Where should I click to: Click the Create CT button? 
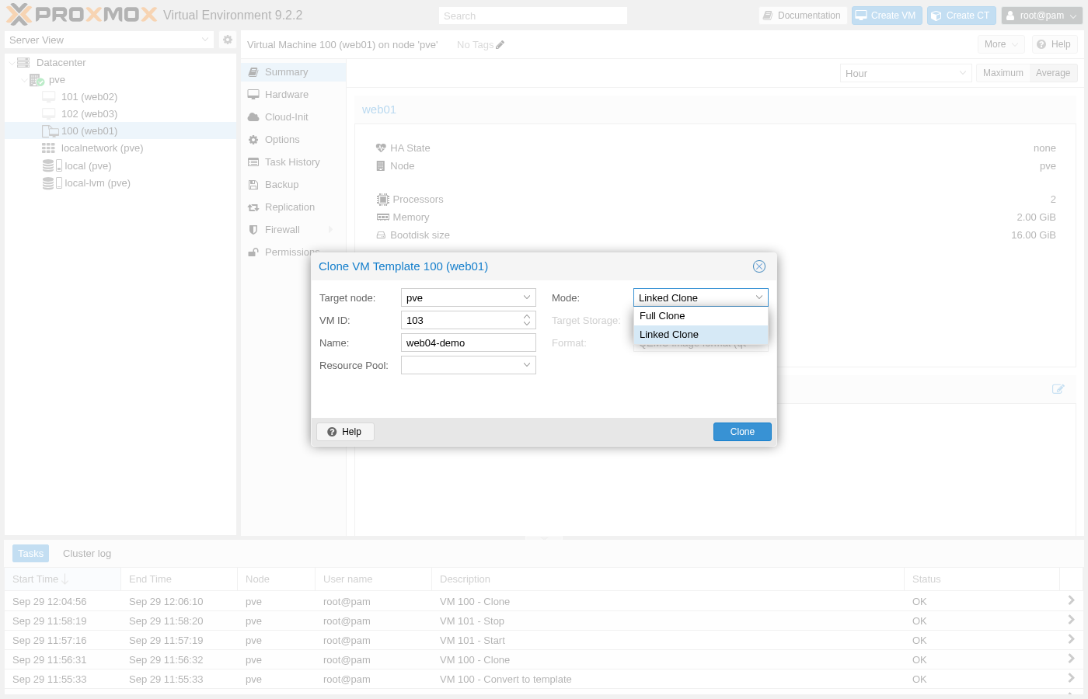click(961, 16)
